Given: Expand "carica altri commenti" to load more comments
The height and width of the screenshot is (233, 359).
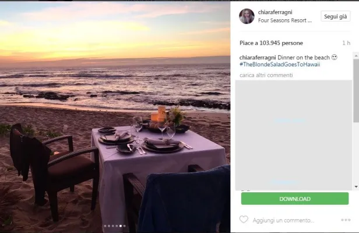Looking at the screenshot, I should pyautogui.click(x=266, y=76).
